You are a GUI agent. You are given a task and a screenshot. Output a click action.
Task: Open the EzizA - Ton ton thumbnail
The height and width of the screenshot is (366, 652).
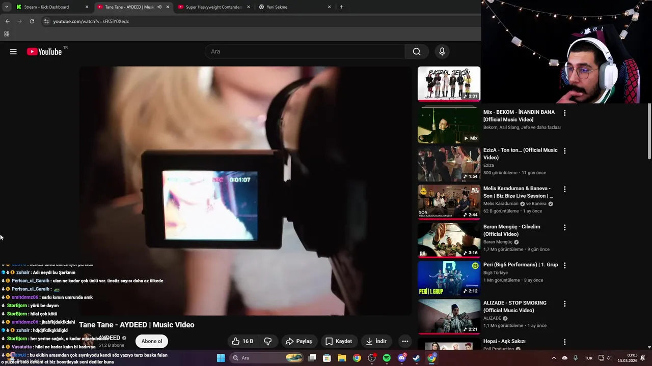(449, 164)
